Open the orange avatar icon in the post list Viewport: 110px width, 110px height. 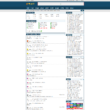[x=28, y=41]
